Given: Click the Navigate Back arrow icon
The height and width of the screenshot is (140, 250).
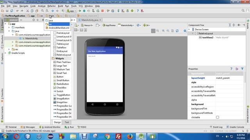Looking at the screenshot, I should coord(53,11).
